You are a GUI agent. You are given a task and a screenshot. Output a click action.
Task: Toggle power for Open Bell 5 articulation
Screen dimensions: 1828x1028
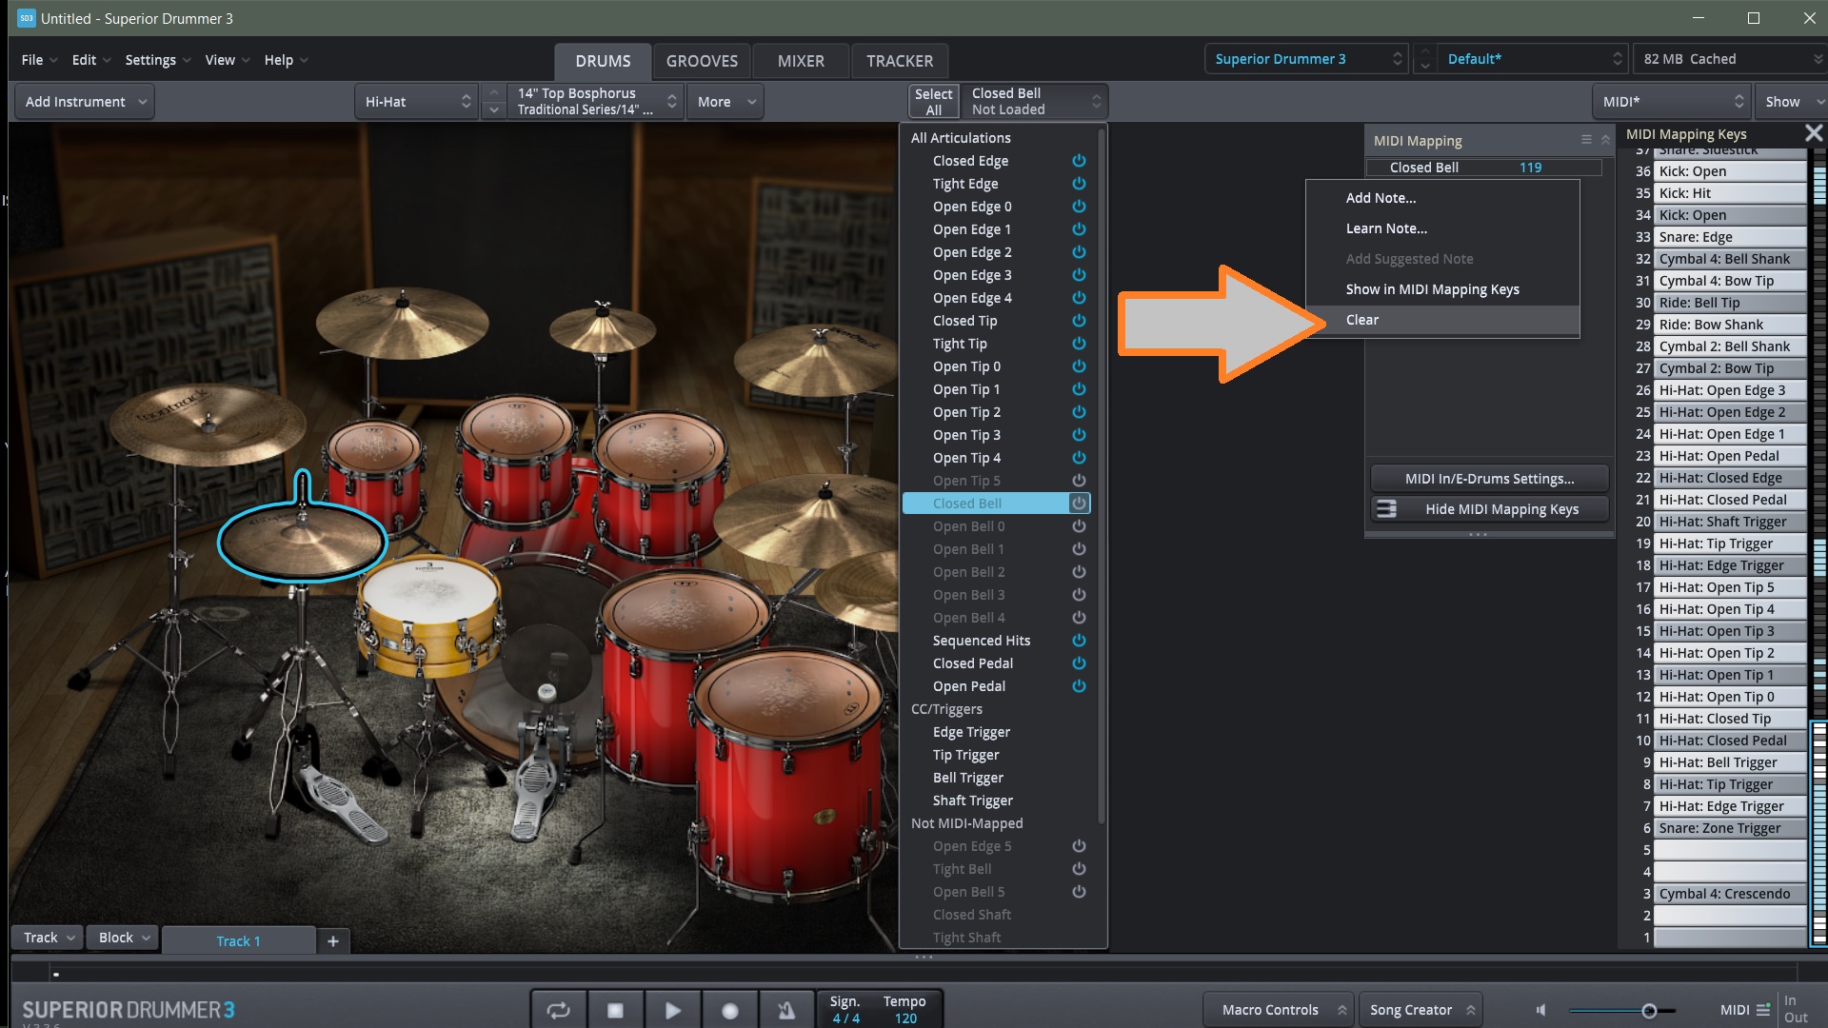click(1079, 892)
